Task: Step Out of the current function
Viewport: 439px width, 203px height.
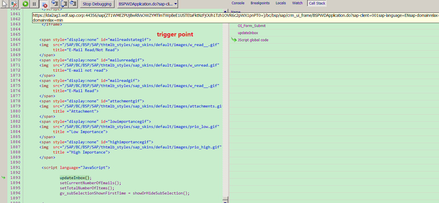Action: coord(73,4)
